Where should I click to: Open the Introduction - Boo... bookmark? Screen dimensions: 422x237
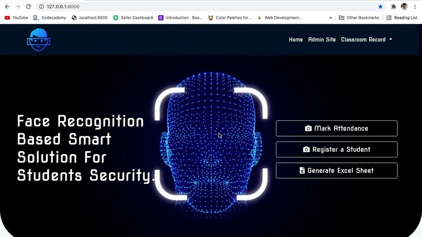[180, 18]
